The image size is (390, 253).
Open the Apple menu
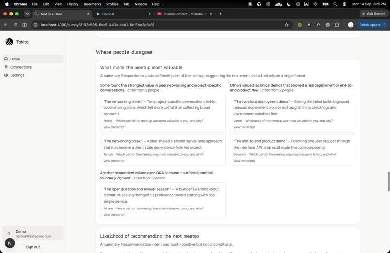(x=7, y=4)
